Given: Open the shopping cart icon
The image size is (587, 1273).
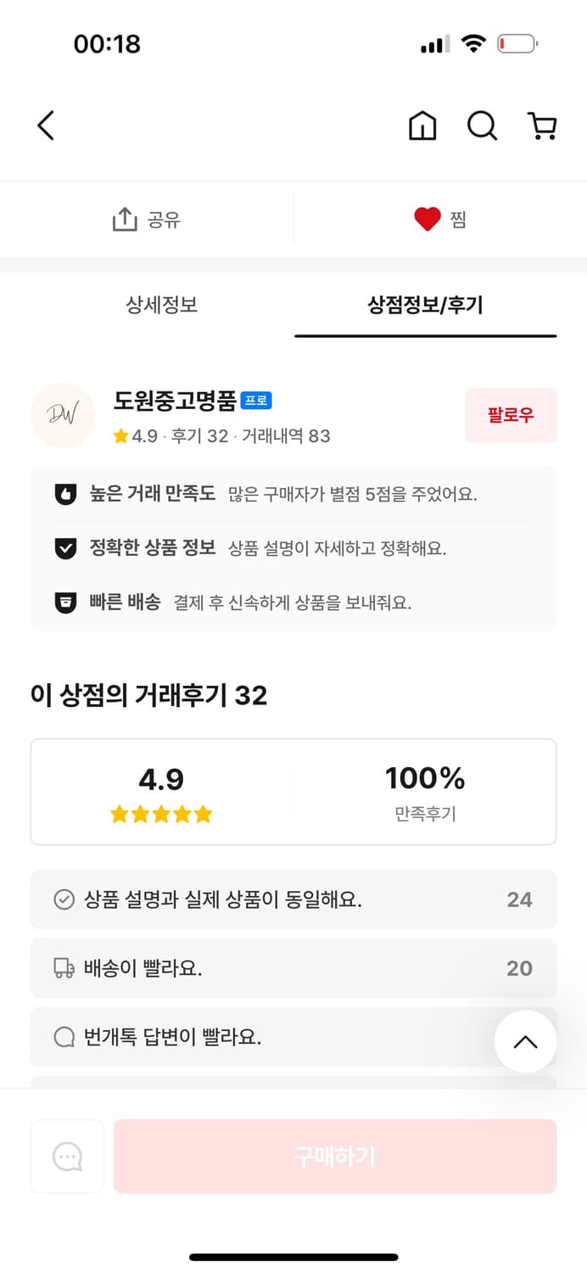Looking at the screenshot, I should coord(542,126).
